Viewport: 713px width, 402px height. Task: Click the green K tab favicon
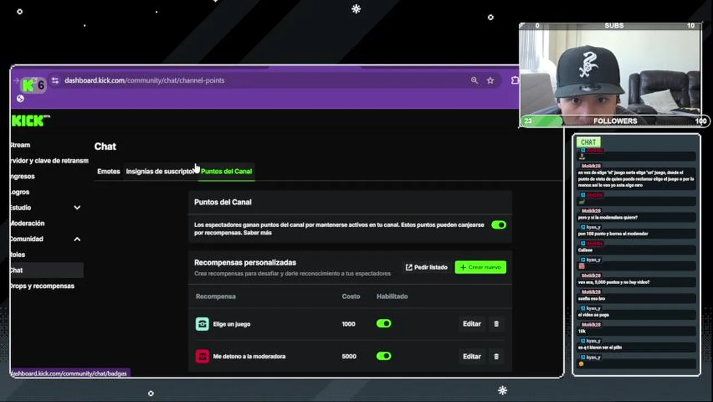(x=28, y=85)
